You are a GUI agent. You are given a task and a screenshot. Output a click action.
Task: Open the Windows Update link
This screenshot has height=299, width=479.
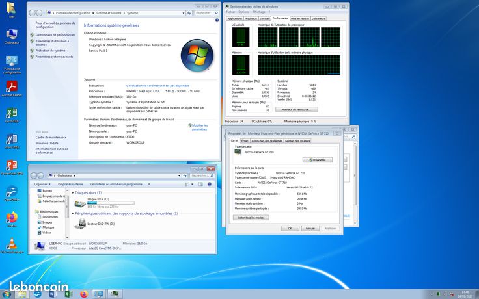(x=47, y=143)
